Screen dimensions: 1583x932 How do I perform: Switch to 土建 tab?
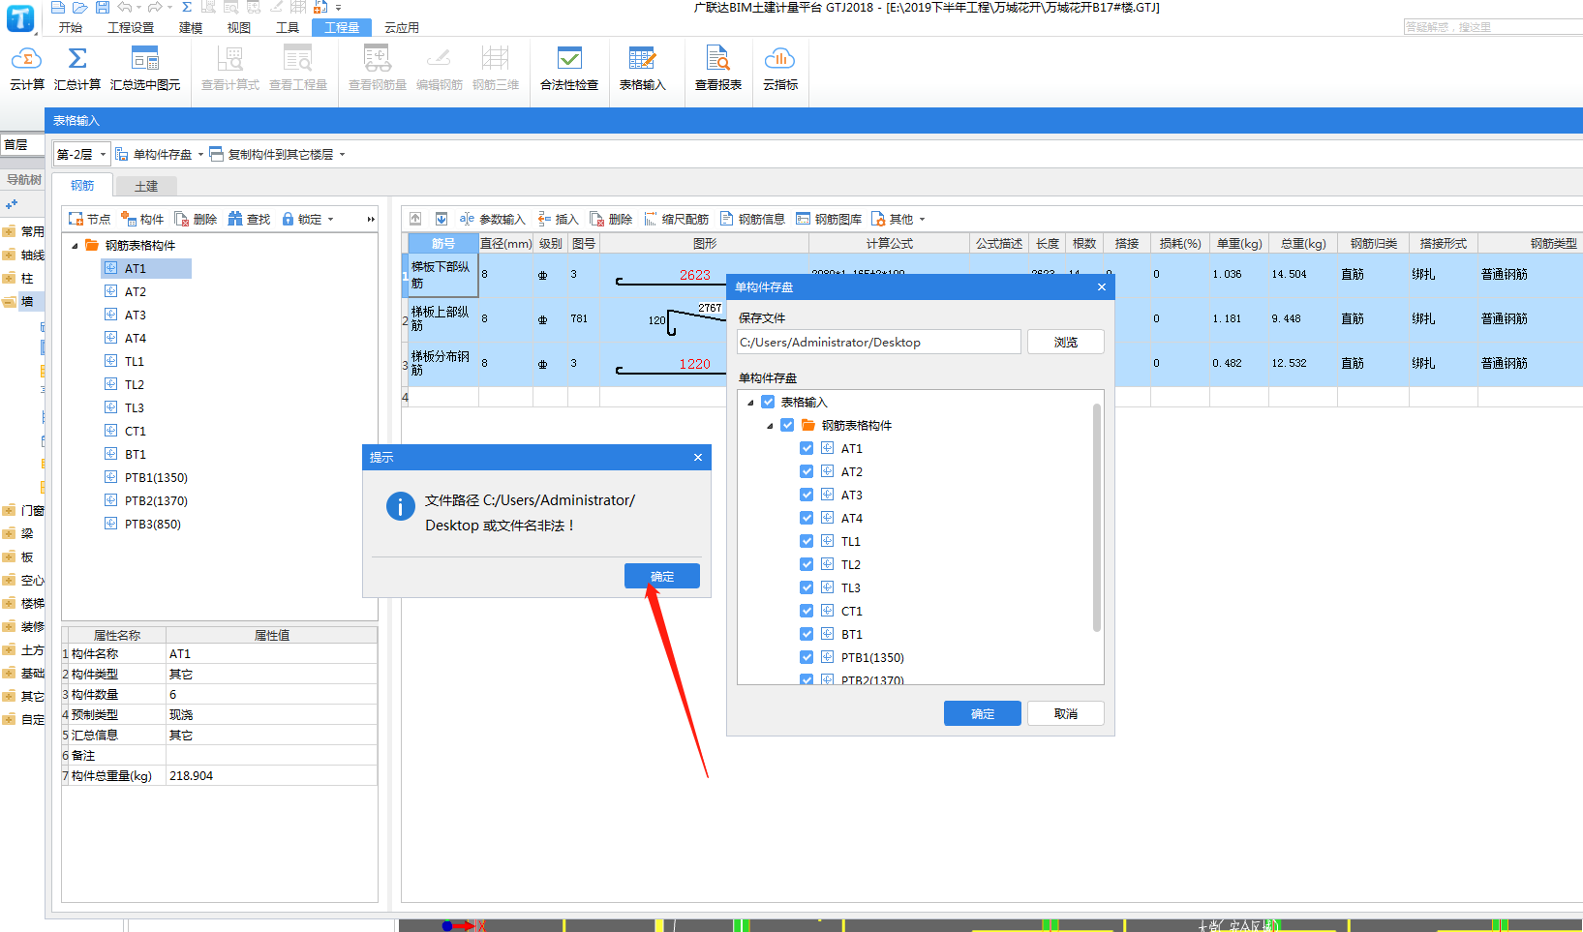146,186
